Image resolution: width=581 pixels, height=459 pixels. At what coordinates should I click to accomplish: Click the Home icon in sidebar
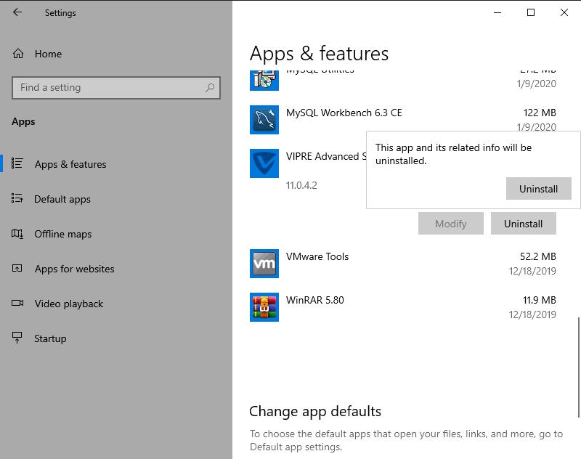[x=17, y=54]
